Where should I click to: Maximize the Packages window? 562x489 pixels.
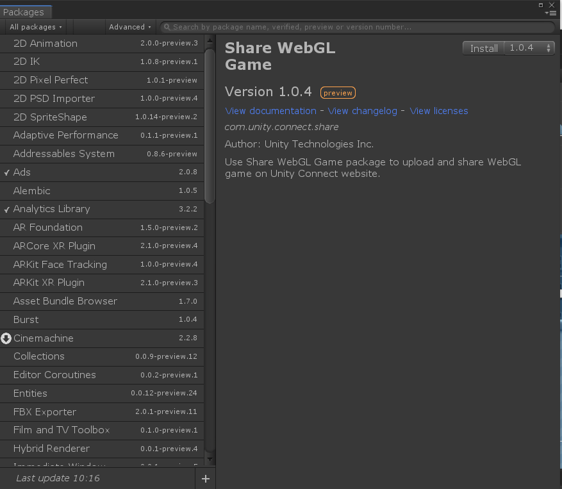(x=541, y=5)
